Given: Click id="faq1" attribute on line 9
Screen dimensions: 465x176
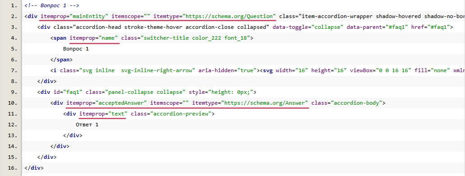Looking at the screenshot, I should 68,92.
